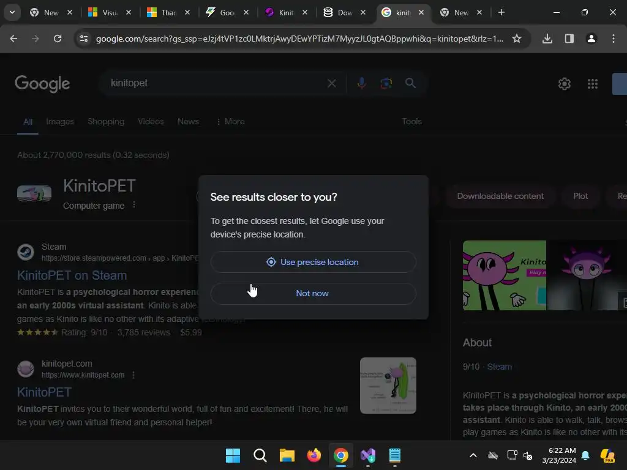Open kinitopet.com result thumbnail
627x470 pixels.
pyautogui.click(x=388, y=386)
